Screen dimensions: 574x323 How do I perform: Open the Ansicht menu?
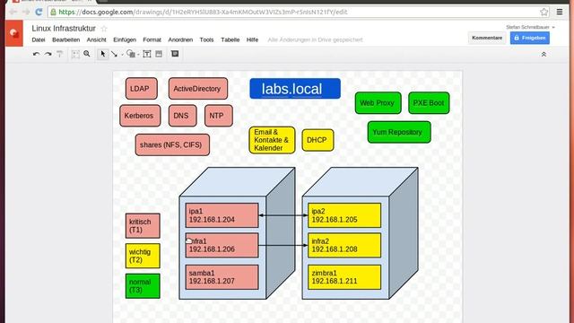pos(96,39)
